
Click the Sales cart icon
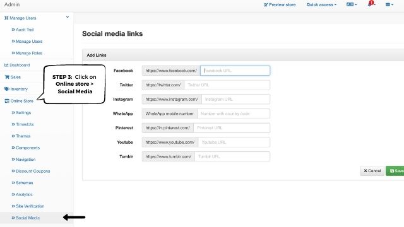[x=7, y=77]
